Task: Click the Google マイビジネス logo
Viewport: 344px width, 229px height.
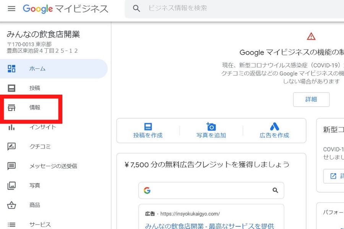Action: tap(65, 9)
